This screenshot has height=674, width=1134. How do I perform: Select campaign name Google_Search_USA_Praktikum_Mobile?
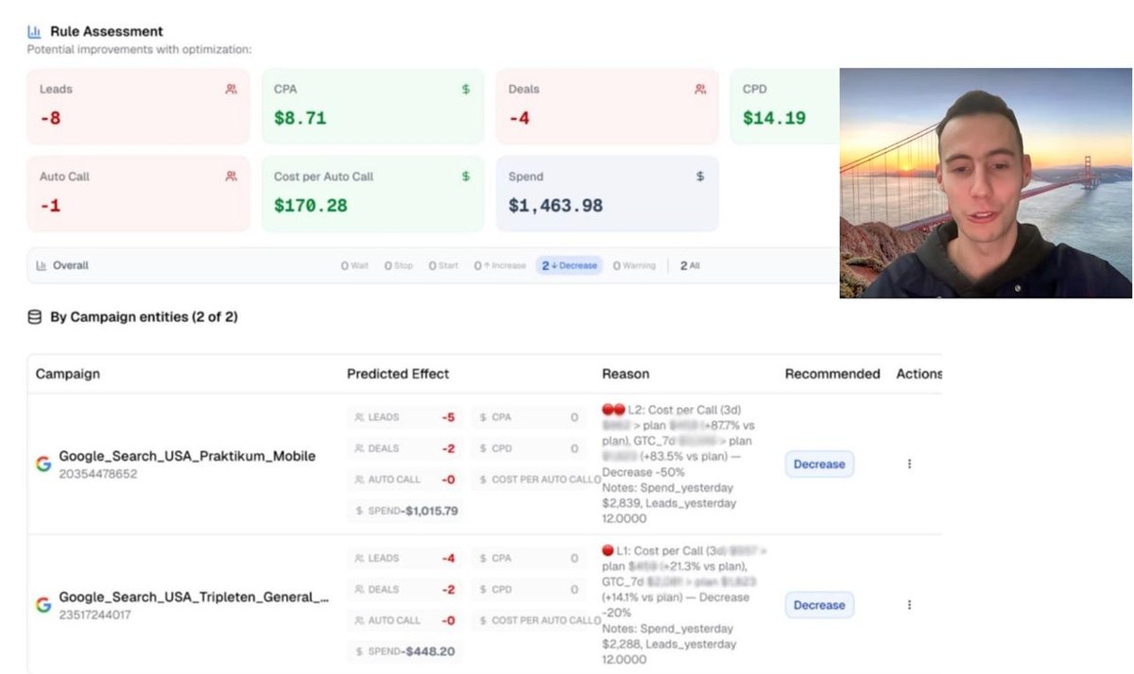(187, 456)
